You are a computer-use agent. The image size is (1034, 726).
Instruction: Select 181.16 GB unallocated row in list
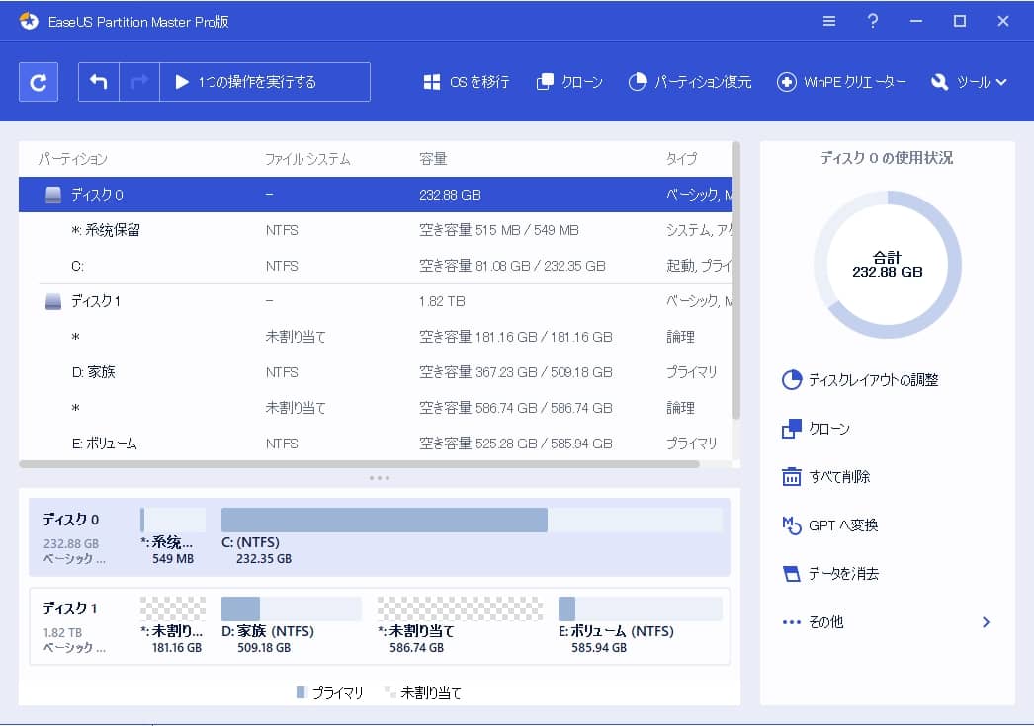tap(376, 337)
